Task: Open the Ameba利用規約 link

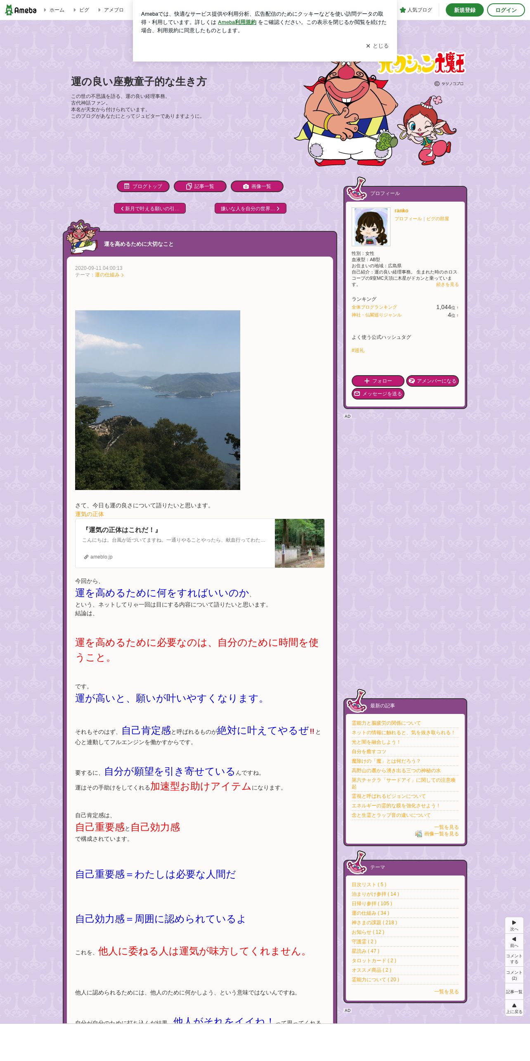Action: tap(237, 22)
